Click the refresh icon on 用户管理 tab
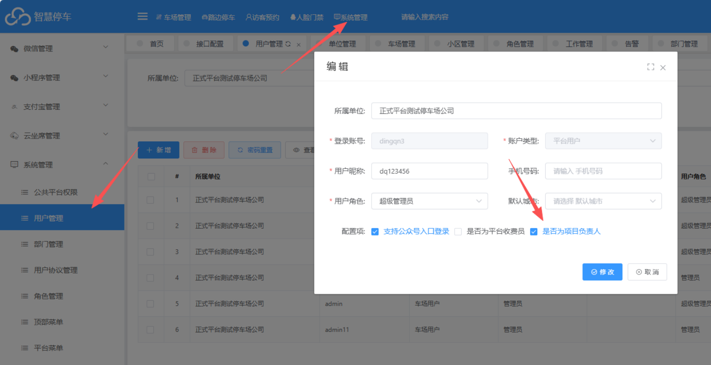The width and height of the screenshot is (711, 365). click(x=288, y=44)
